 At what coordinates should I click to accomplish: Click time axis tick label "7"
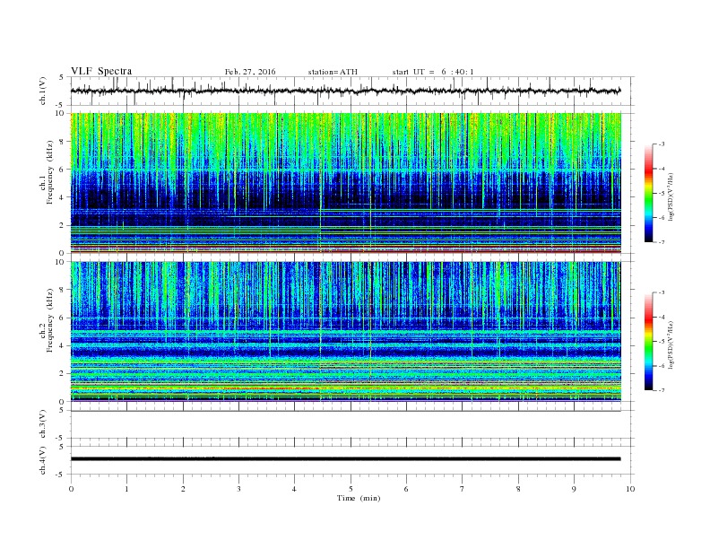(463, 489)
